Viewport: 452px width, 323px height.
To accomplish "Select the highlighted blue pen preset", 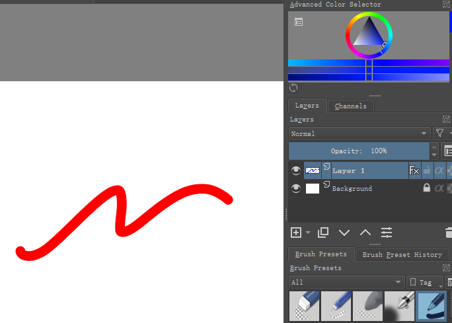I will (x=432, y=306).
